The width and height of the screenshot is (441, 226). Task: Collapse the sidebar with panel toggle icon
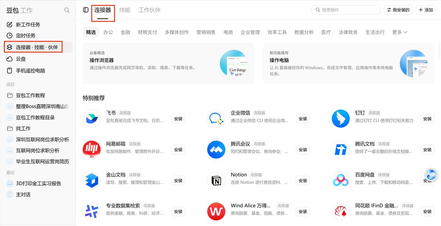(x=86, y=10)
